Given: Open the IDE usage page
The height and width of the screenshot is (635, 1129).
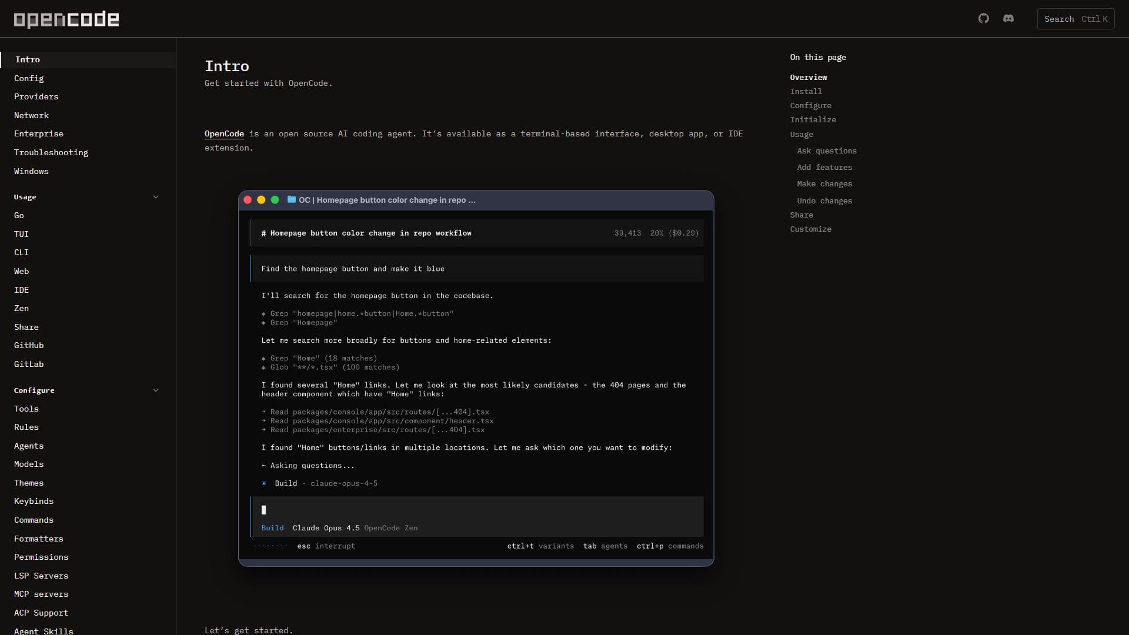Looking at the screenshot, I should point(21,290).
